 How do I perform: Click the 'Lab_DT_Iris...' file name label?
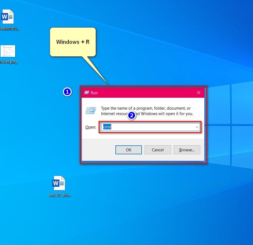[59, 195]
